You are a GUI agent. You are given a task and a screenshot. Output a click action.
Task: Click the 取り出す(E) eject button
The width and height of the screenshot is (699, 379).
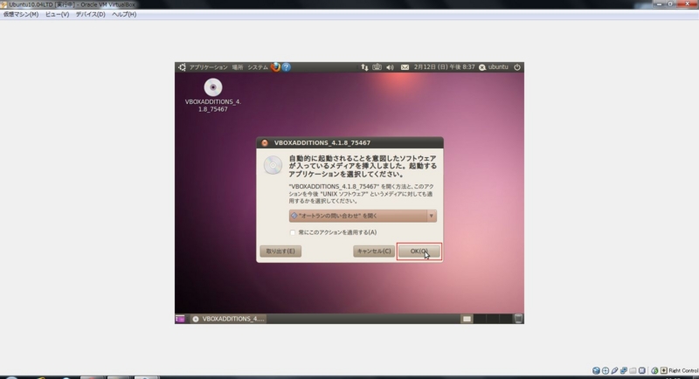point(280,252)
